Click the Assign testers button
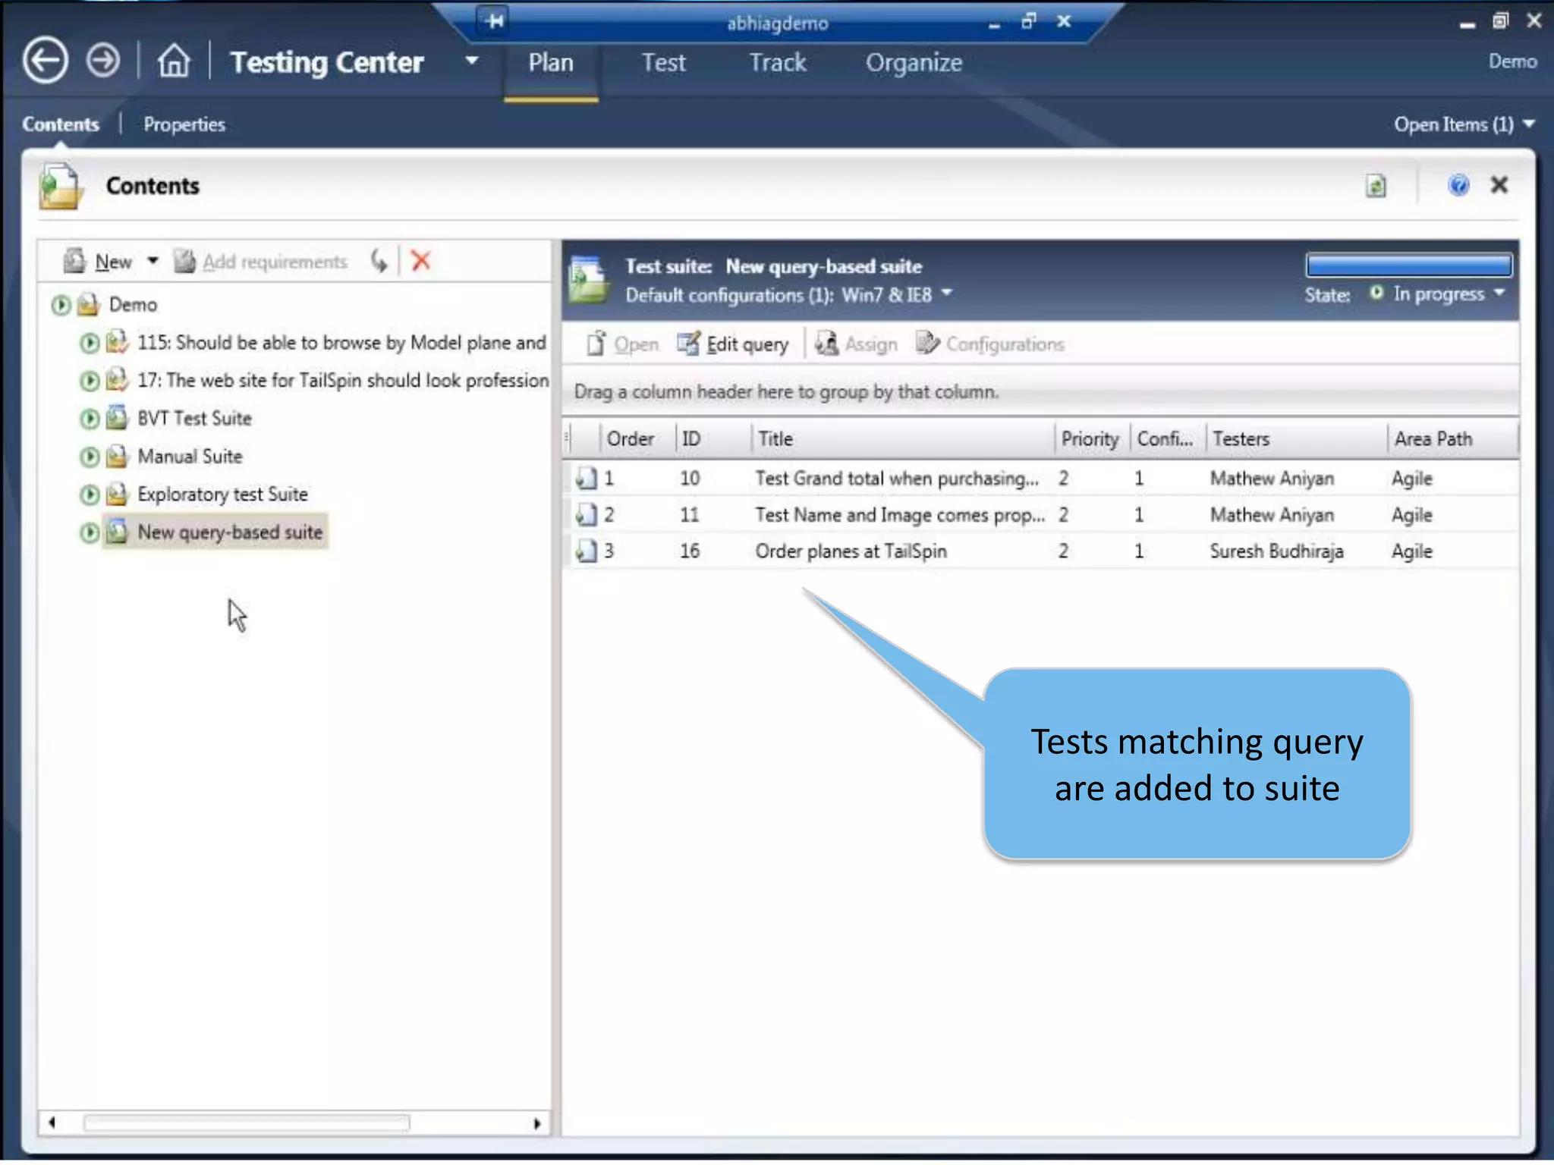 click(856, 345)
